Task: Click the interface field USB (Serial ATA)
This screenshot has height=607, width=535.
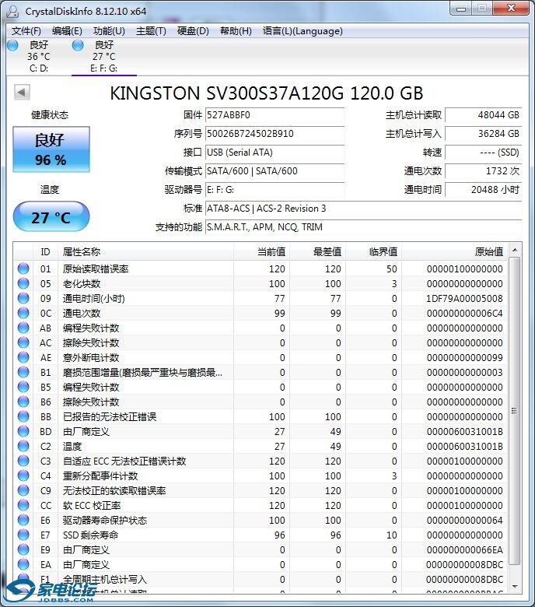Action: [274, 152]
